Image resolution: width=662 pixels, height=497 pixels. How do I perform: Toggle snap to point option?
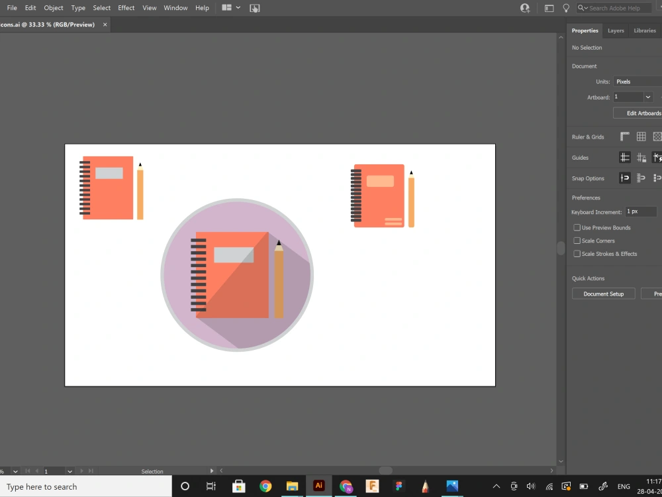[625, 178]
